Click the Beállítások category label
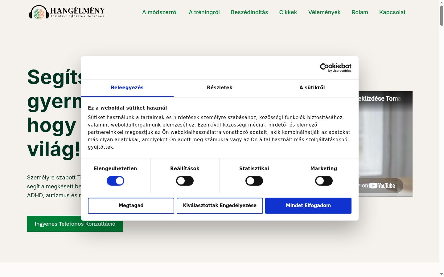 point(185,169)
